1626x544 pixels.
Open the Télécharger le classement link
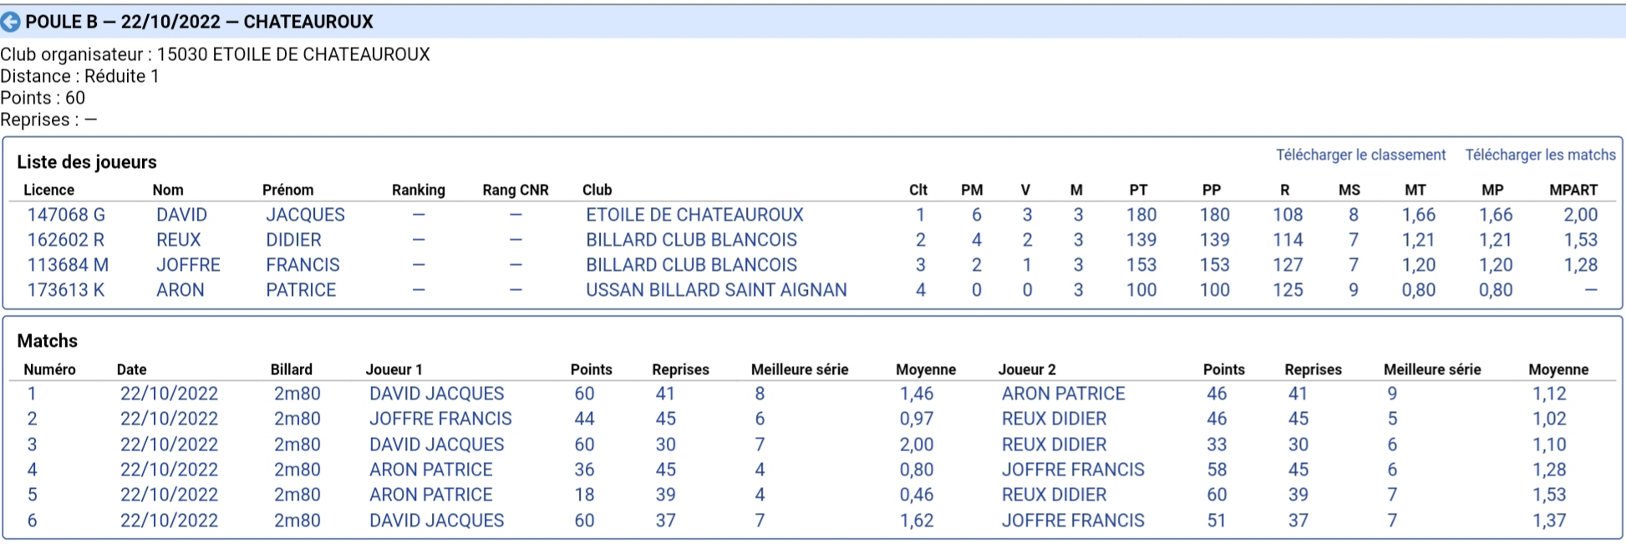coord(1360,155)
